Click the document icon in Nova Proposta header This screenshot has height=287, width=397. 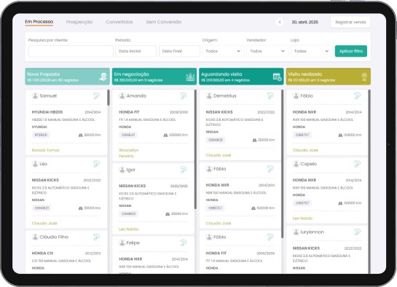[x=103, y=76]
